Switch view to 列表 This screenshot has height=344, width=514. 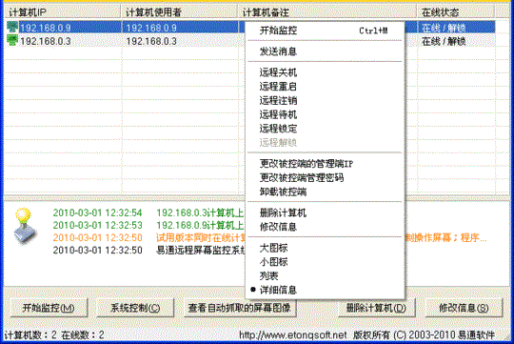coord(324,276)
